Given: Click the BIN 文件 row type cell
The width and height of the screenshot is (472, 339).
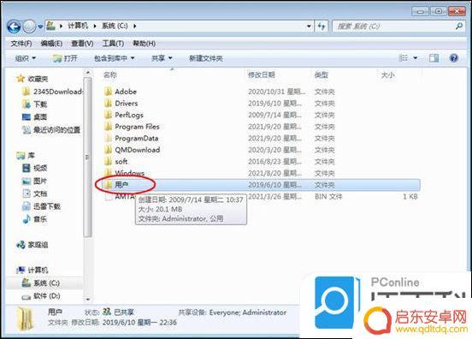Looking at the screenshot, I should tap(328, 197).
